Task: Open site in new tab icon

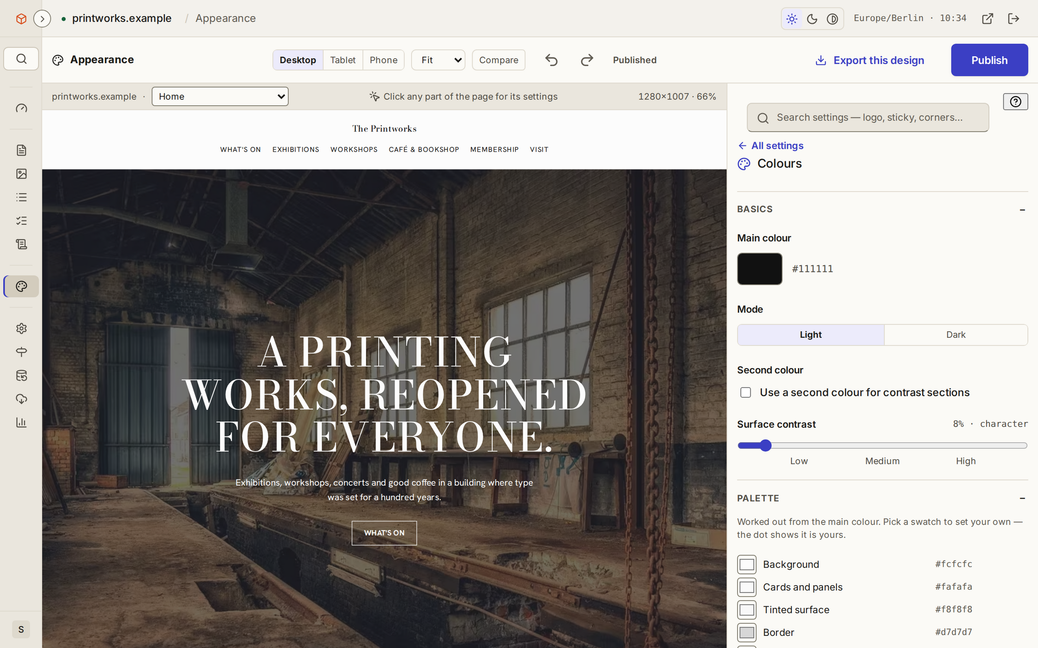Action: [987, 19]
